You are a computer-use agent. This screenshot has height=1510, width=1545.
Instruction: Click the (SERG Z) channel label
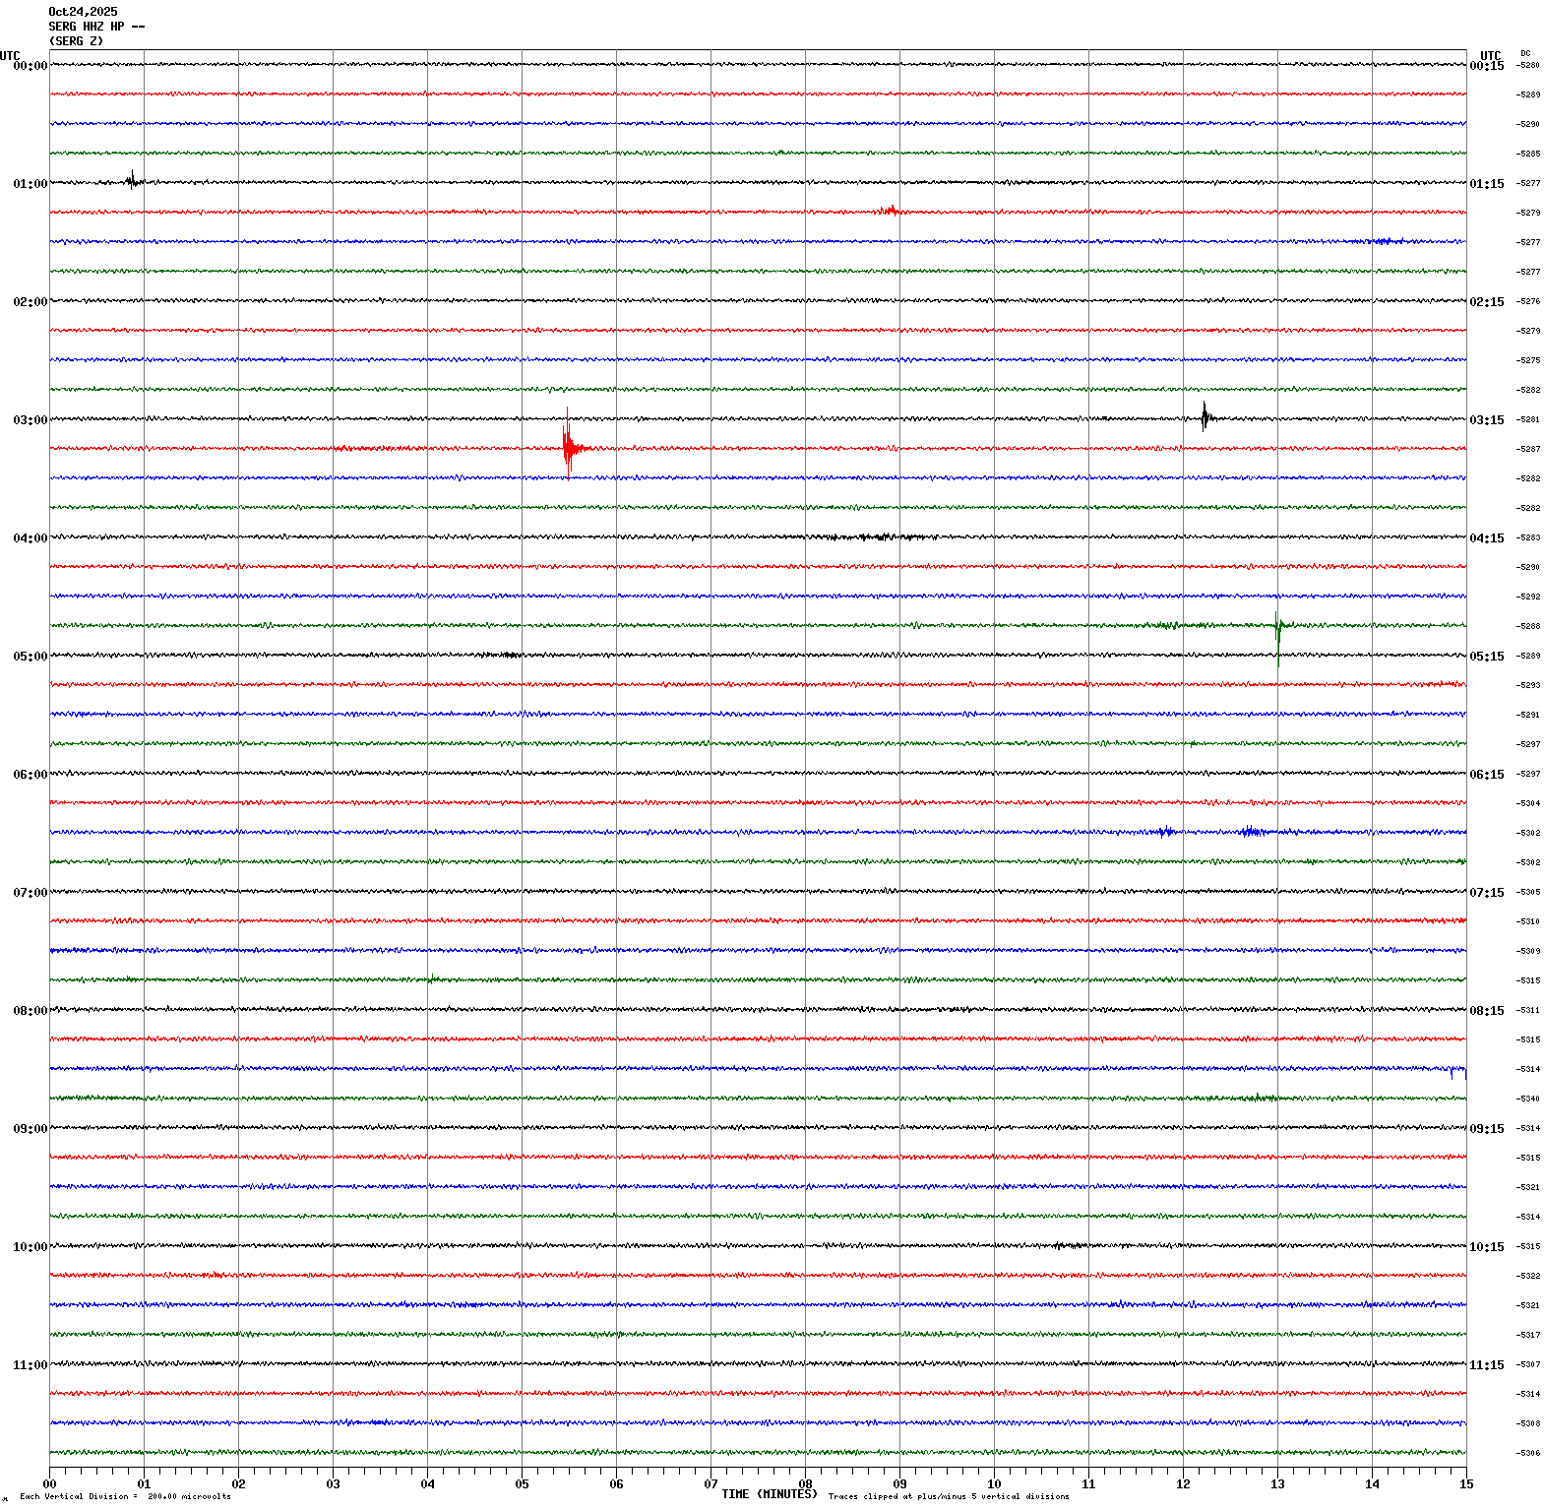[x=76, y=41]
